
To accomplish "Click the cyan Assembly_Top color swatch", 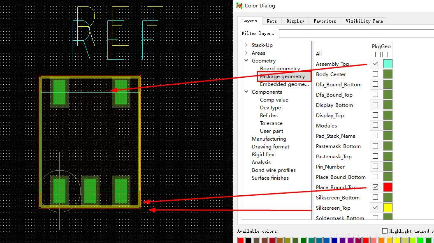I will pyautogui.click(x=388, y=64).
